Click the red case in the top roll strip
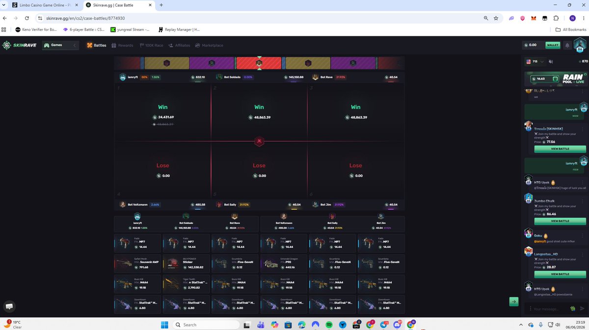This screenshot has height=330, width=589. (259, 63)
